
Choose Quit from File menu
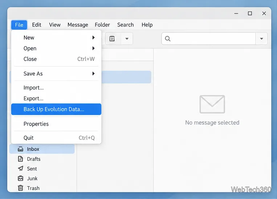56,138
